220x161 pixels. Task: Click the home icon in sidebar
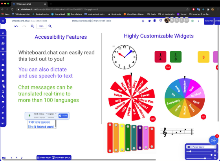point(3,54)
